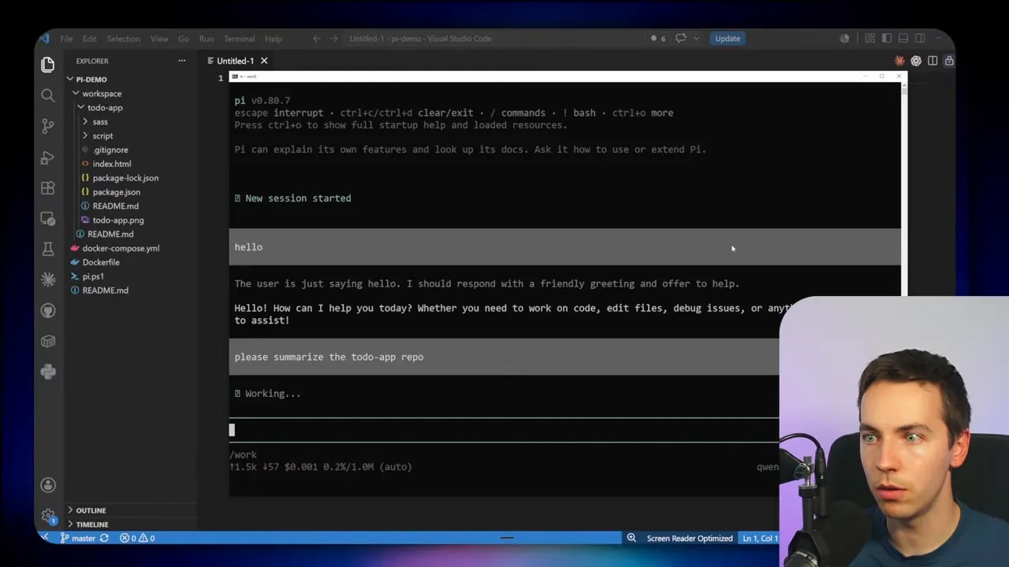Open index.html in the explorer
This screenshot has height=567, width=1009.
pos(112,164)
